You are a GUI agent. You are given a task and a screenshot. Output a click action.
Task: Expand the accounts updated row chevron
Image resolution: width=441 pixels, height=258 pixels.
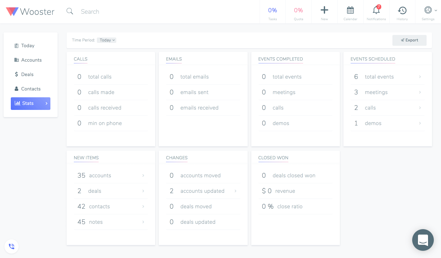(x=235, y=191)
